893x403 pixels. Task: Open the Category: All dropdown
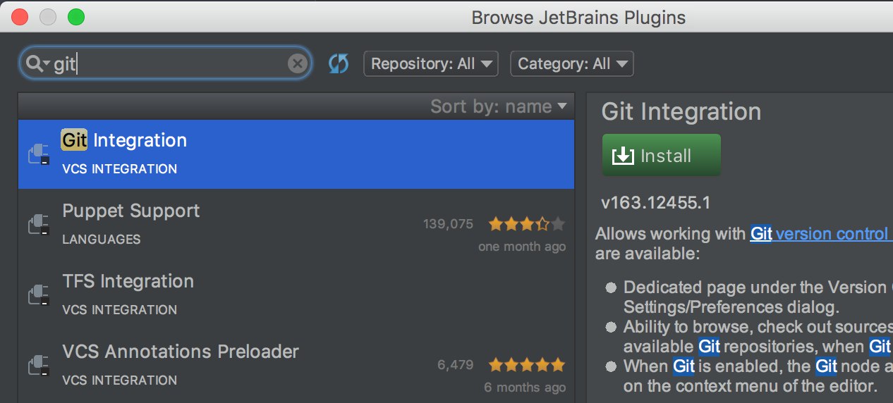[x=571, y=64]
